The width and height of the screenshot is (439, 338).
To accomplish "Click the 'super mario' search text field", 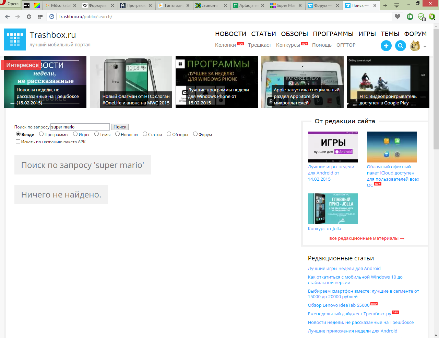I will [80, 127].
